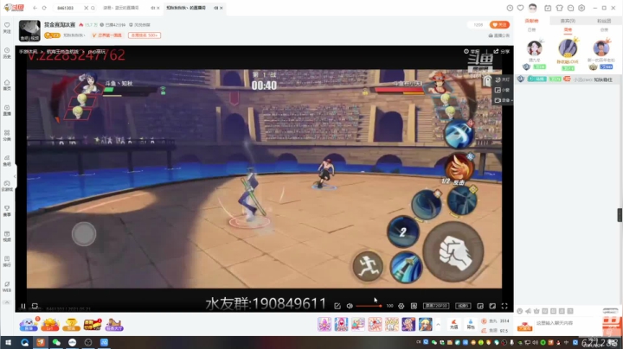Screen dimensions: 623x349
Task: Close the active live room tab
Action: click(x=222, y=8)
